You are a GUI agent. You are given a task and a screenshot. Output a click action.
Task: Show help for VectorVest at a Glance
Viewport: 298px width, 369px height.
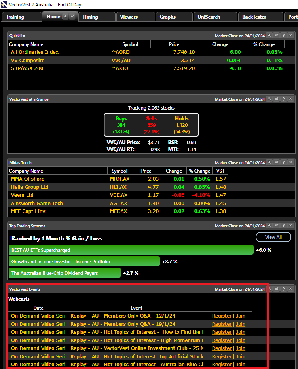[284, 99]
